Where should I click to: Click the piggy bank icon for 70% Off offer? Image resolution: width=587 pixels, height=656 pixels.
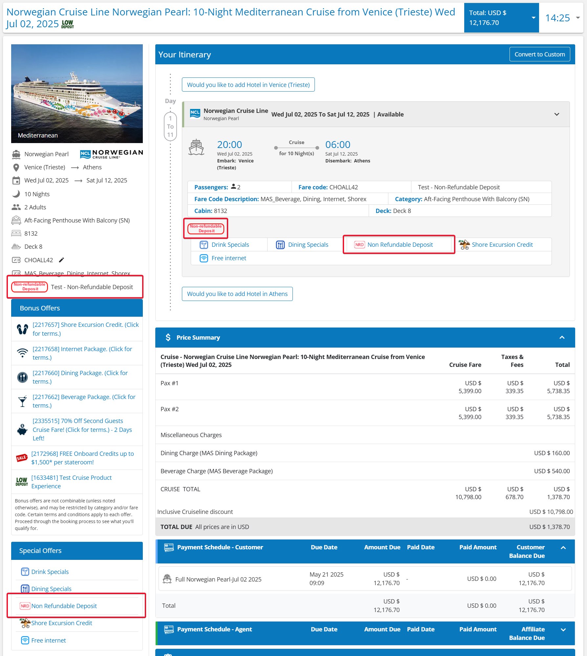pyautogui.click(x=22, y=430)
